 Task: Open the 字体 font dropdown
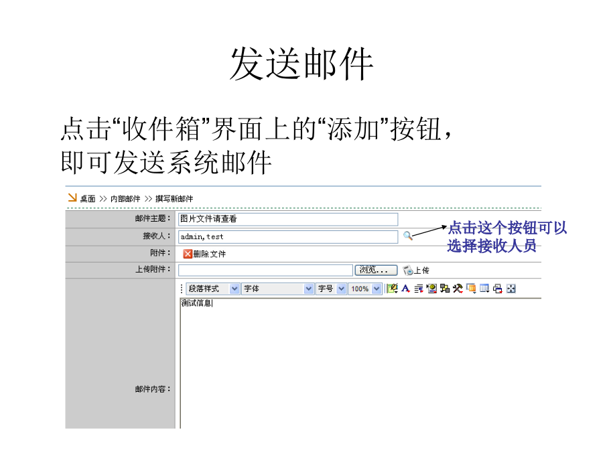[277, 289]
